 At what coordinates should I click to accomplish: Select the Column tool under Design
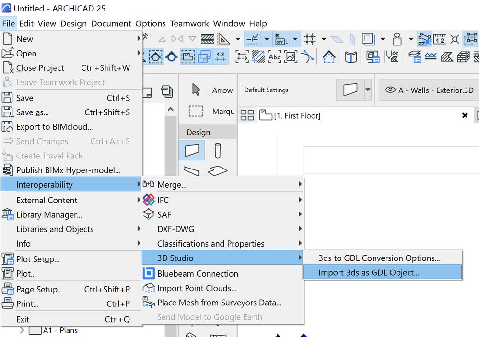click(x=218, y=151)
